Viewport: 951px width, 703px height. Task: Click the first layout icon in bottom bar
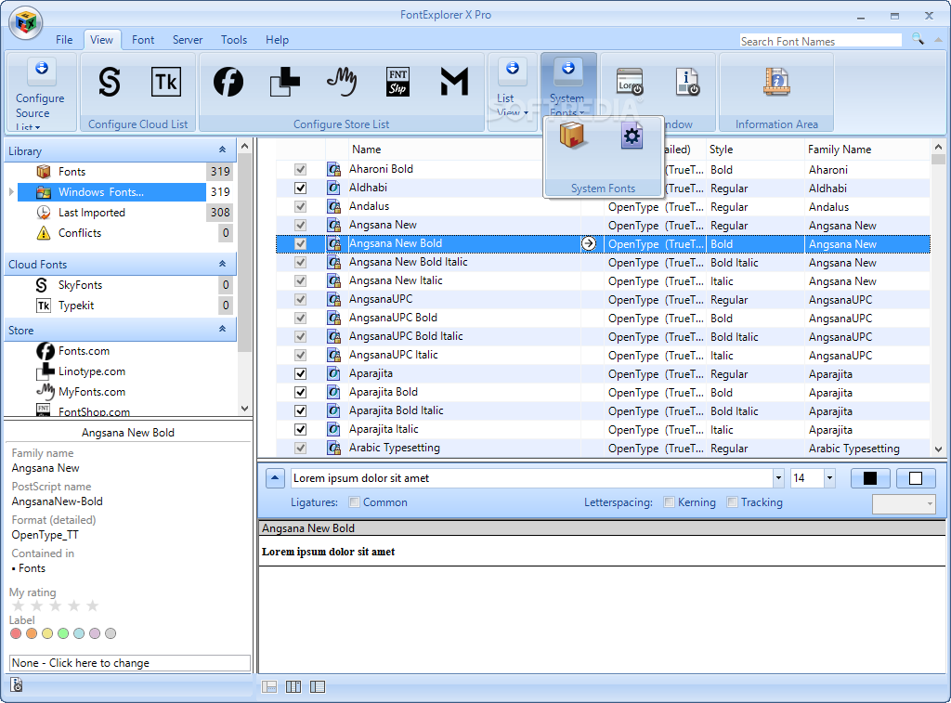(269, 686)
